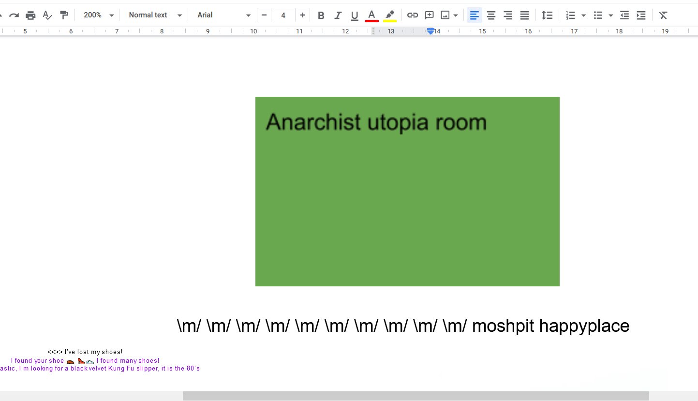Align text left

pos(475,15)
